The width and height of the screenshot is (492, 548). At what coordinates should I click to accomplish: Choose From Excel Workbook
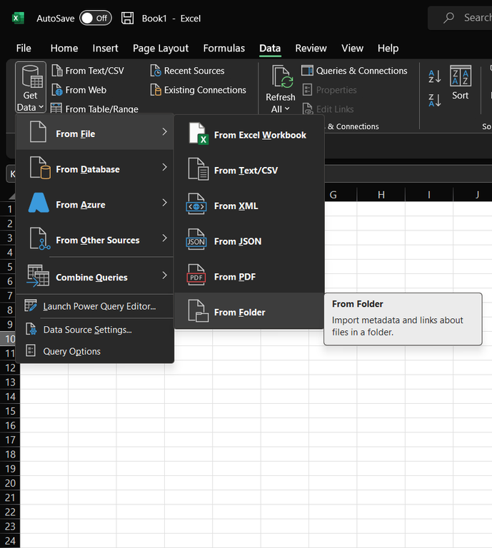pyautogui.click(x=248, y=135)
